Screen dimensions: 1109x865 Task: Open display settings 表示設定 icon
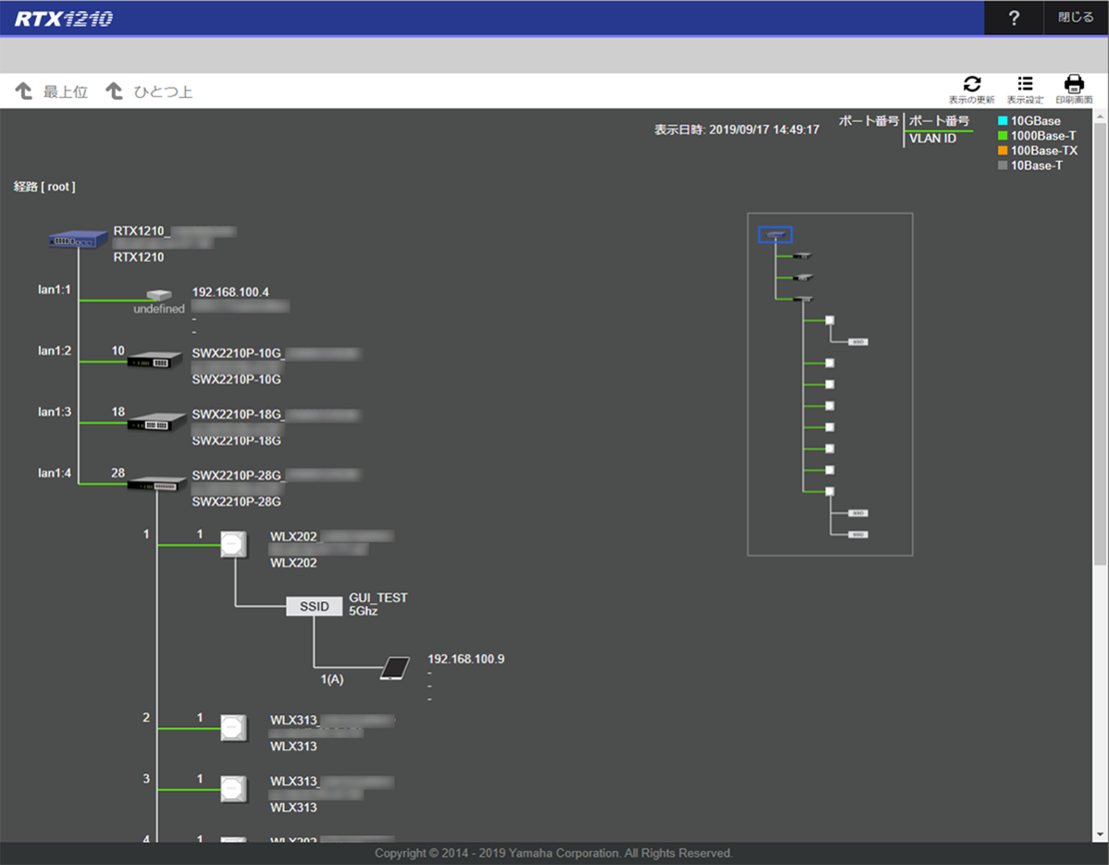pyautogui.click(x=1025, y=90)
